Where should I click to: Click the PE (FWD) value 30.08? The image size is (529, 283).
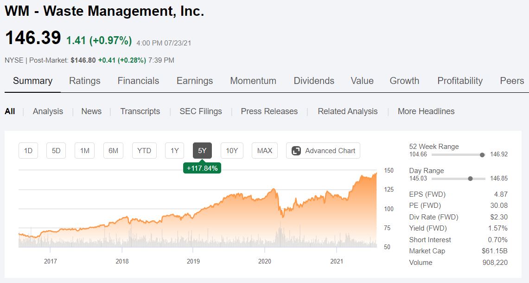[499, 206]
